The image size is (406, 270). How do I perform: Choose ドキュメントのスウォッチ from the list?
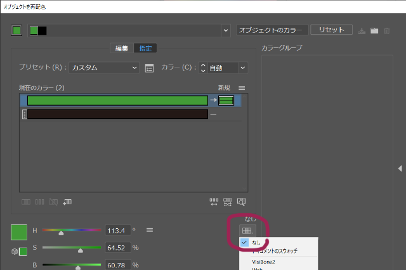pos(274,251)
